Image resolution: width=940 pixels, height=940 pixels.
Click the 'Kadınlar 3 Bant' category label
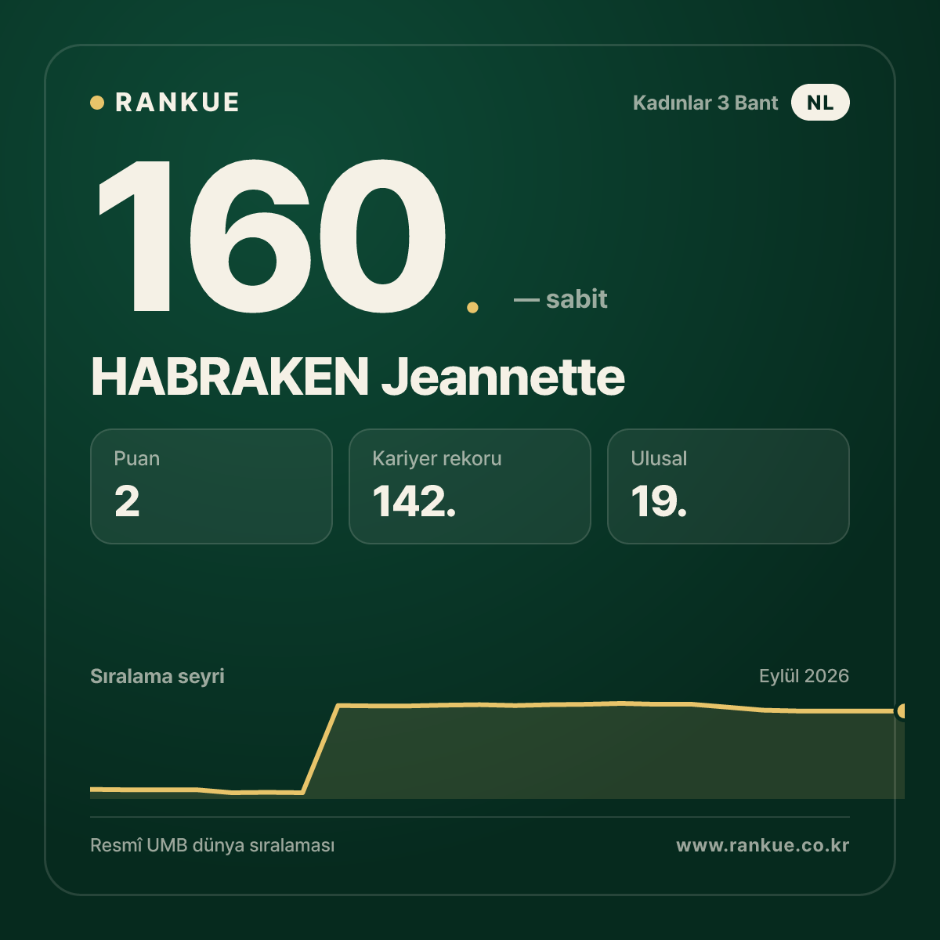(x=705, y=103)
